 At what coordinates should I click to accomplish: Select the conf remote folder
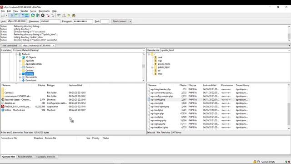point(160,57)
